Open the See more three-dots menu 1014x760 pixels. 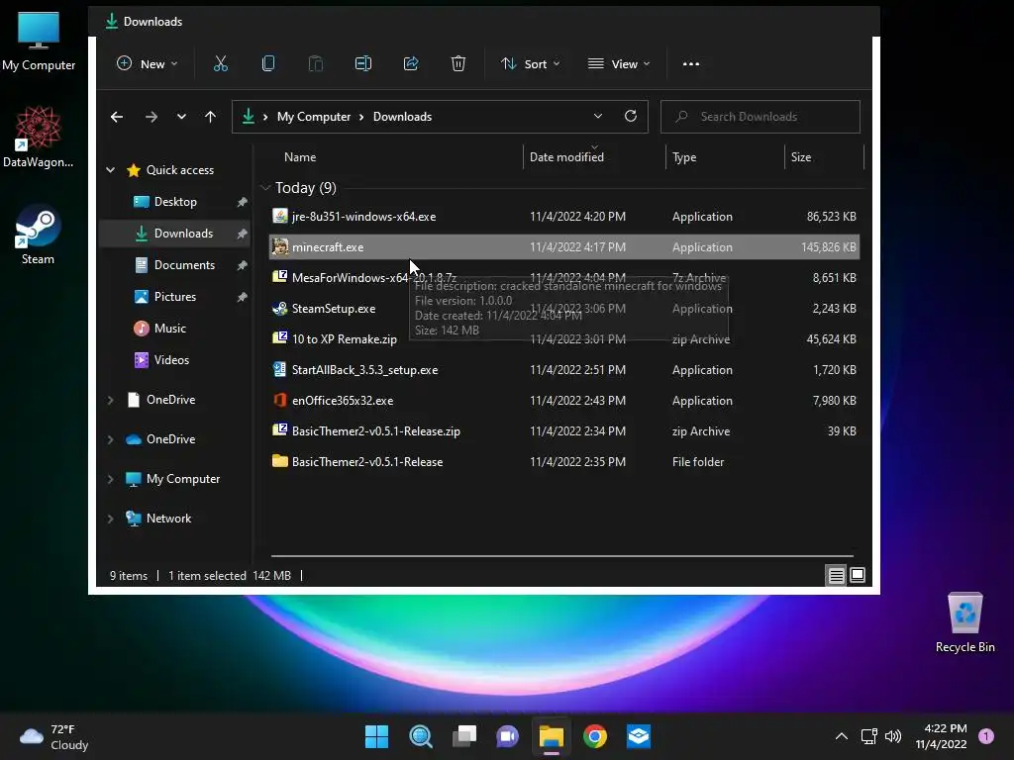click(690, 64)
